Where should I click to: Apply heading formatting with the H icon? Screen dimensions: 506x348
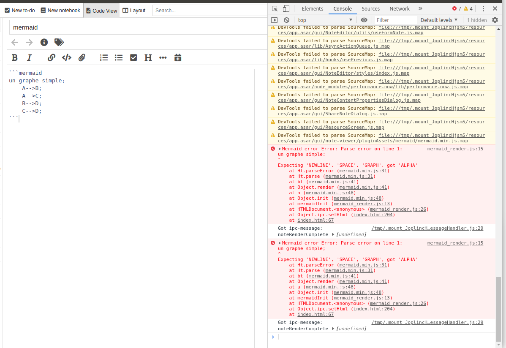pos(148,58)
